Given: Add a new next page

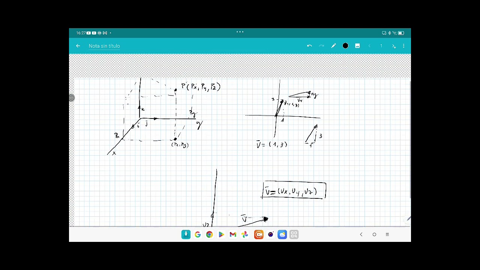Looking at the screenshot, I should tap(394, 46).
